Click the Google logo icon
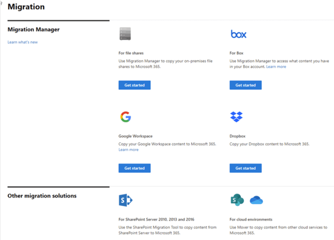This screenshot has height=240, width=334. tap(125, 116)
